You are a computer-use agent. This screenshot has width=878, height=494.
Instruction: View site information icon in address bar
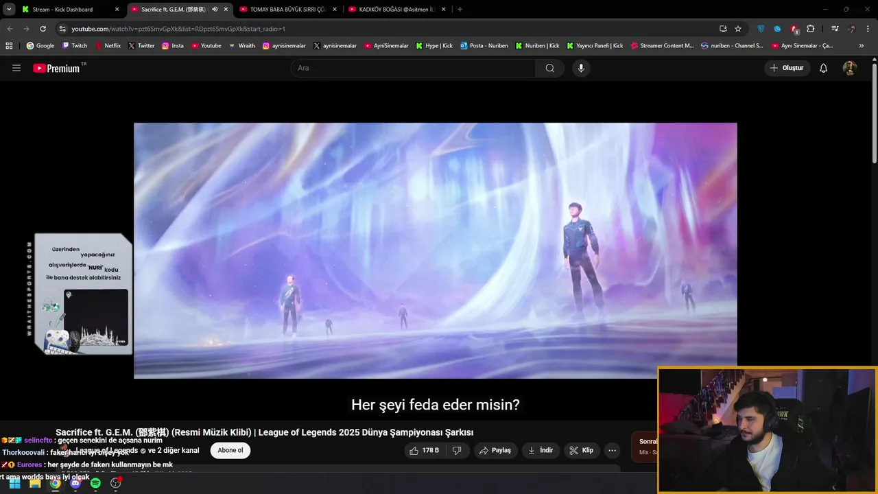[x=62, y=29]
